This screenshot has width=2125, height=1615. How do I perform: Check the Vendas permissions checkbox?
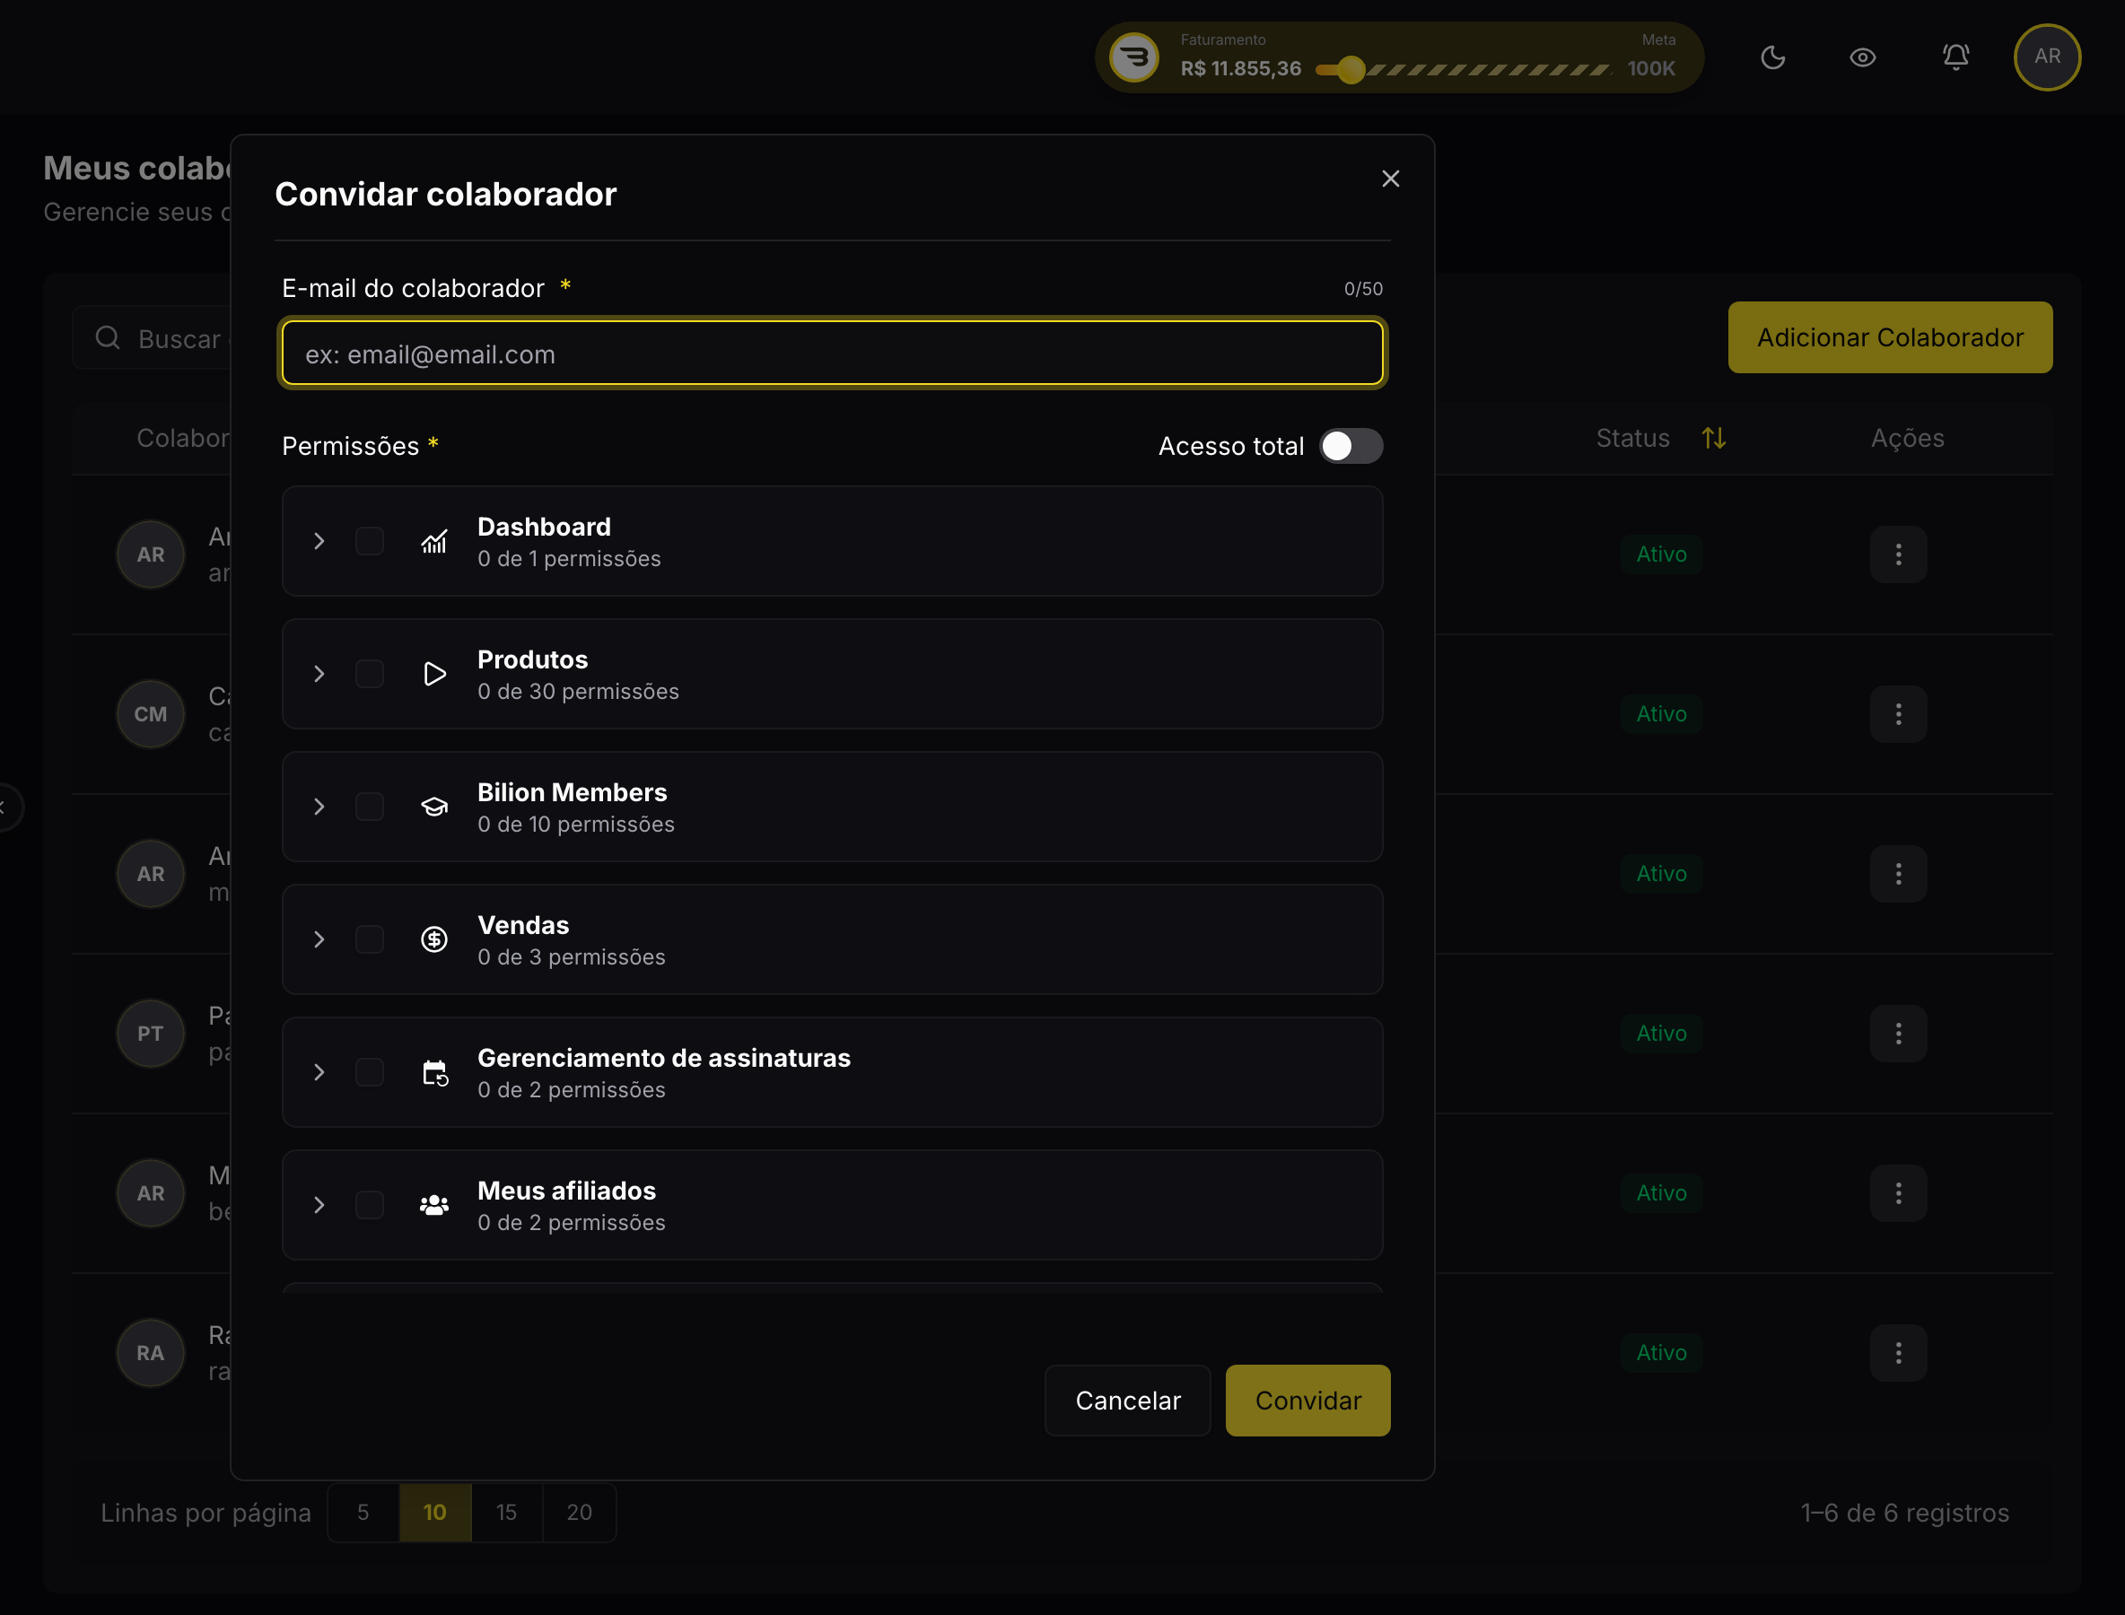tap(369, 939)
